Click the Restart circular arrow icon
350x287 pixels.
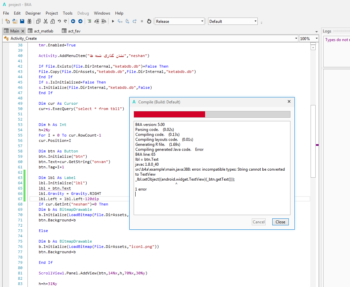click(149, 21)
